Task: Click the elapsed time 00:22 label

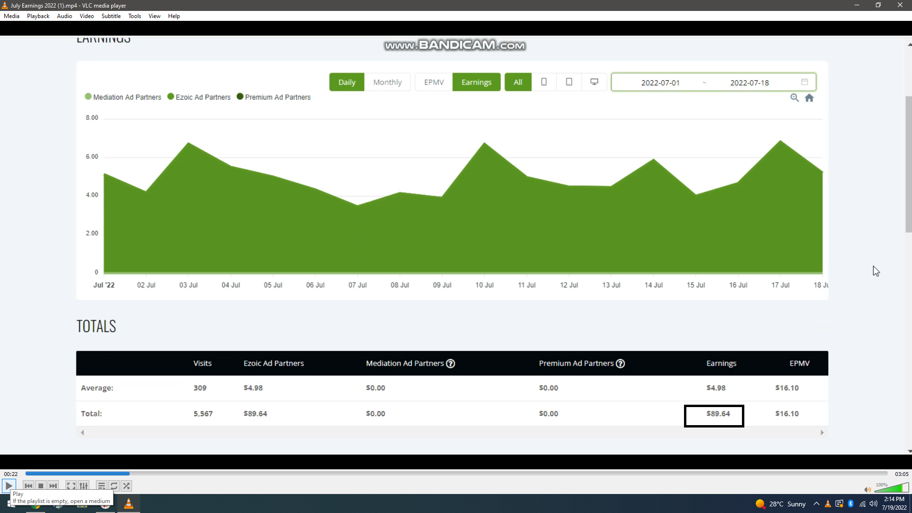Action: click(11, 474)
